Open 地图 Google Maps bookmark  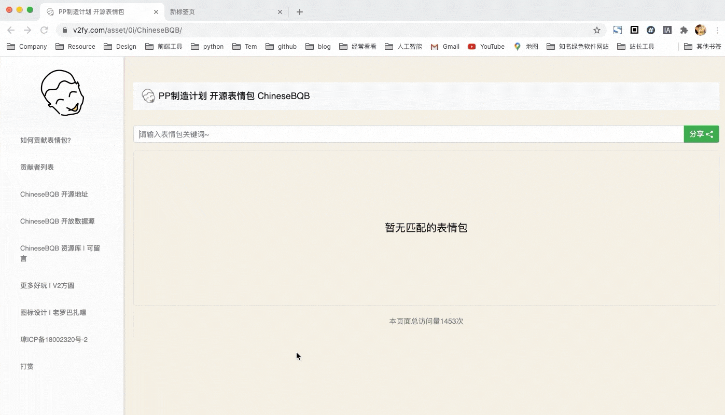pyautogui.click(x=526, y=46)
